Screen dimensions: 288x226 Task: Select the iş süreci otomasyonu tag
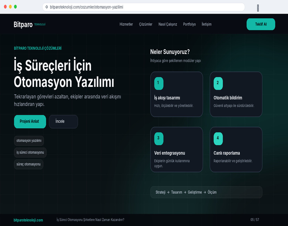(30, 152)
